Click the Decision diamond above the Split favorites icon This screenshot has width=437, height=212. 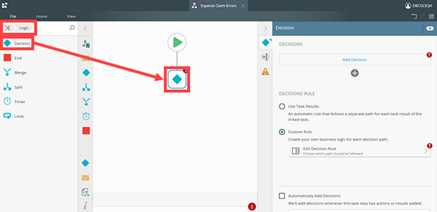pos(86,73)
